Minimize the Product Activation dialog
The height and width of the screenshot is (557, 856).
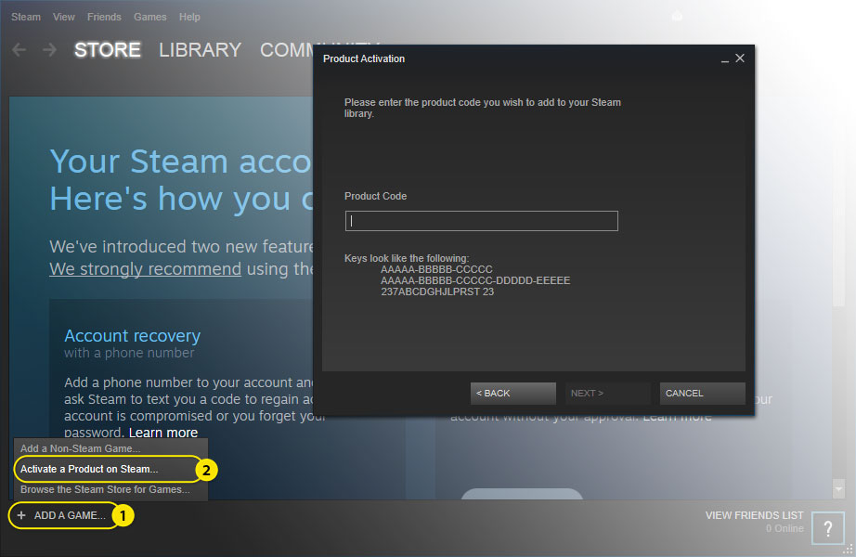click(725, 59)
